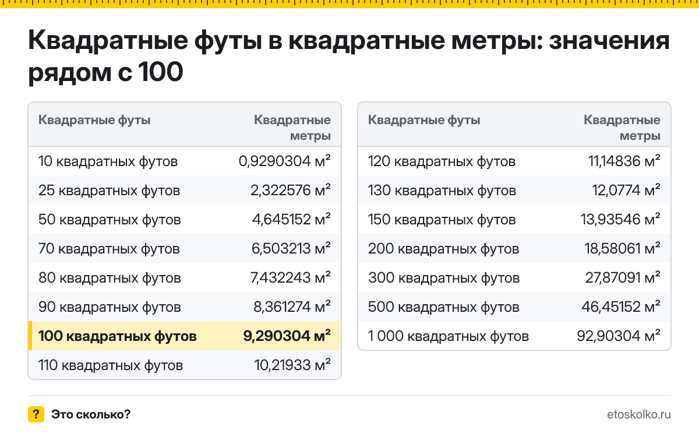Select cell '70 квадратных футов'
This screenshot has width=699, height=433.
pyautogui.click(x=109, y=249)
